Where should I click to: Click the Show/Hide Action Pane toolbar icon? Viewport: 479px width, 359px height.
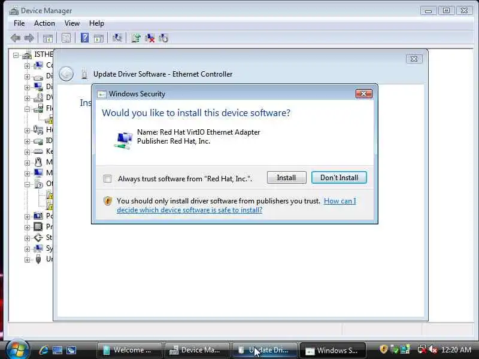[x=98, y=38]
